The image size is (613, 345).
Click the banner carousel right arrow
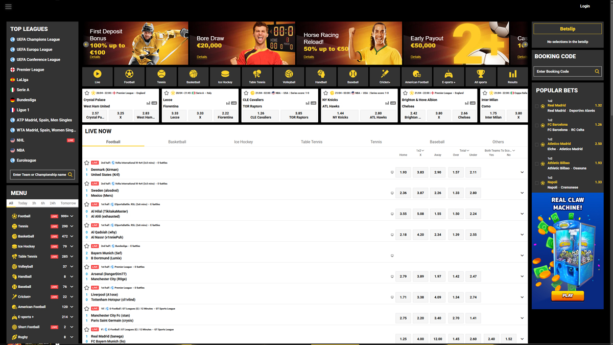pyautogui.click(x=524, y=44)
